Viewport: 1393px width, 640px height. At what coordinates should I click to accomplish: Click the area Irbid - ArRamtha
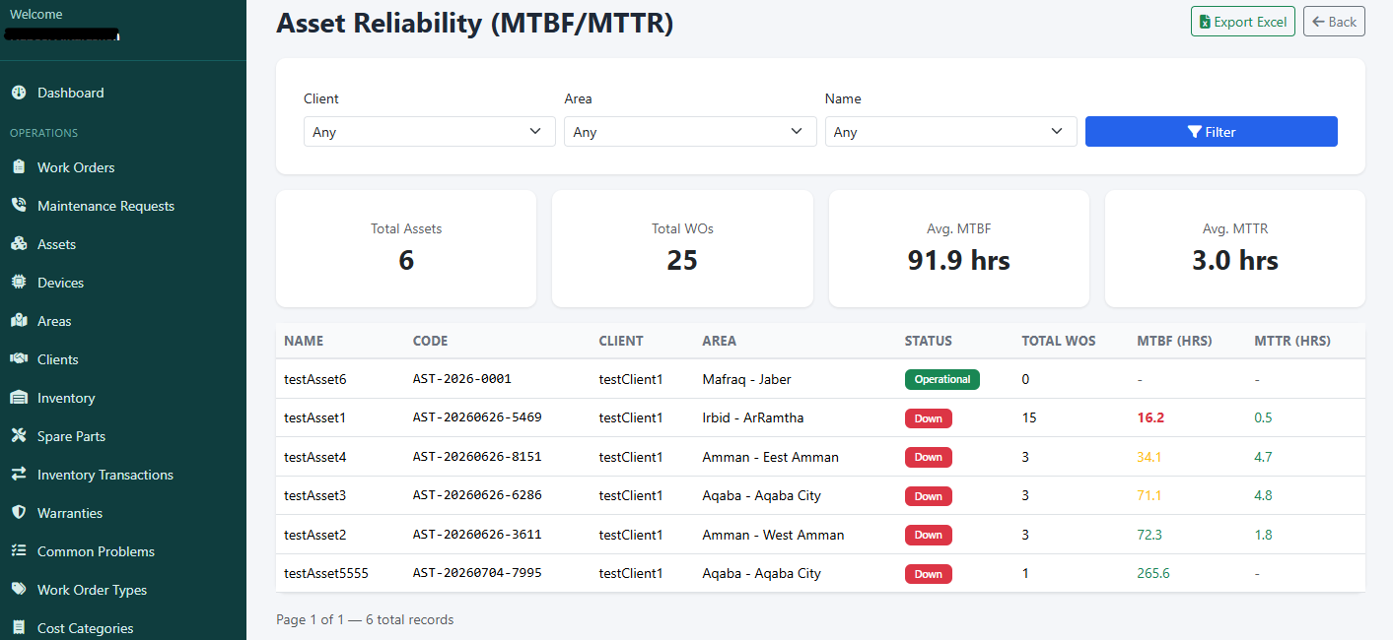click(x=753, y=417)
